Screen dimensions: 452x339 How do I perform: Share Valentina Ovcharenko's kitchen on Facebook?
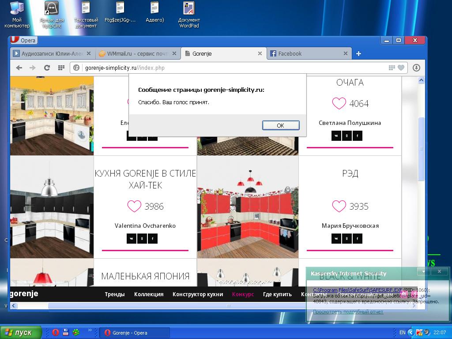tap(153, 239)
